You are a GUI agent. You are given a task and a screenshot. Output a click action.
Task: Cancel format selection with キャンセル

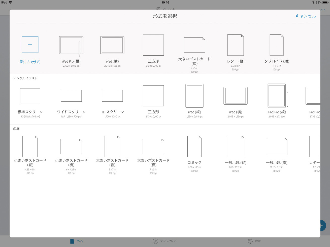click(306, 16)
